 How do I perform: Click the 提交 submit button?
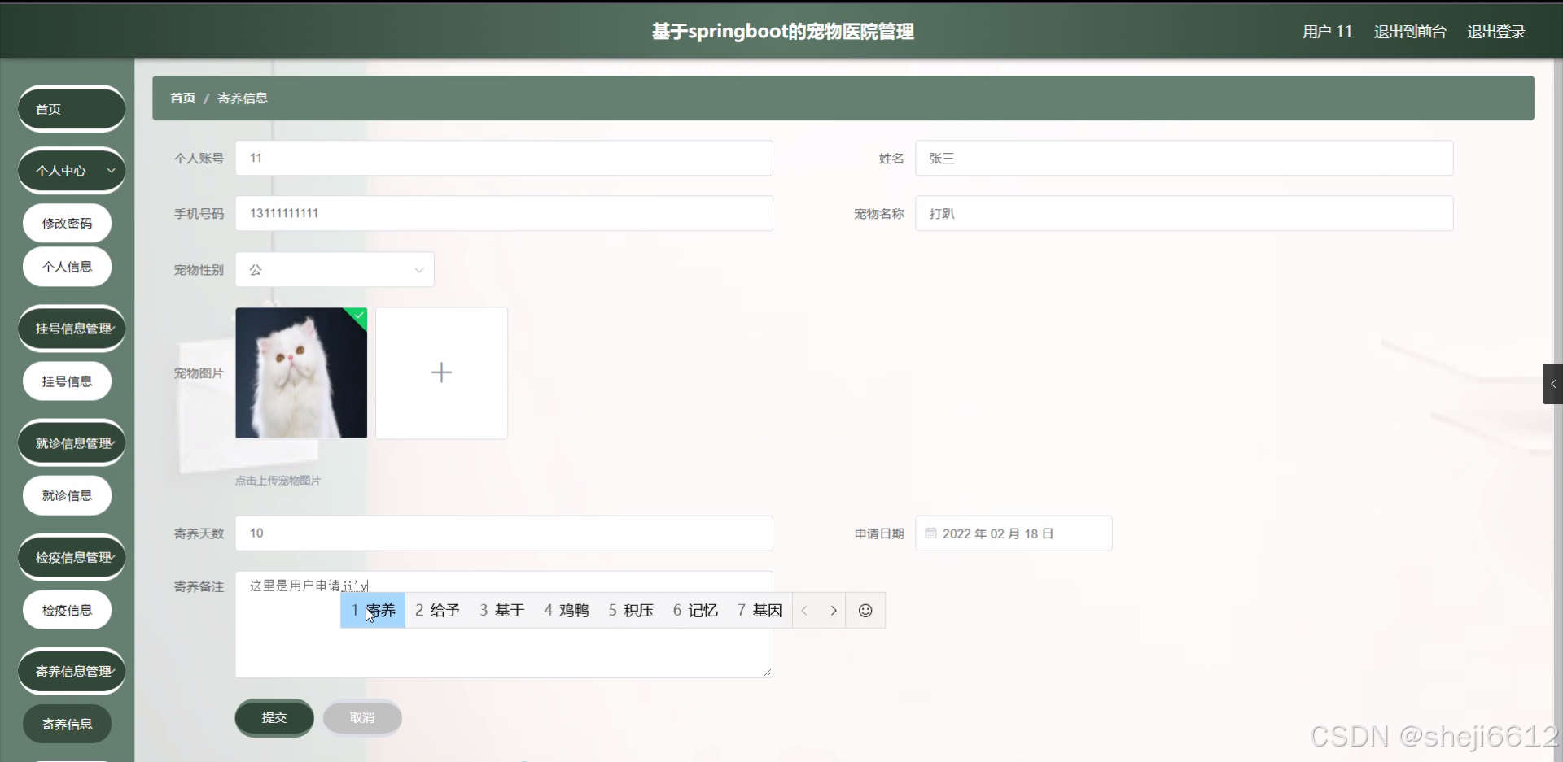[274, 717]
